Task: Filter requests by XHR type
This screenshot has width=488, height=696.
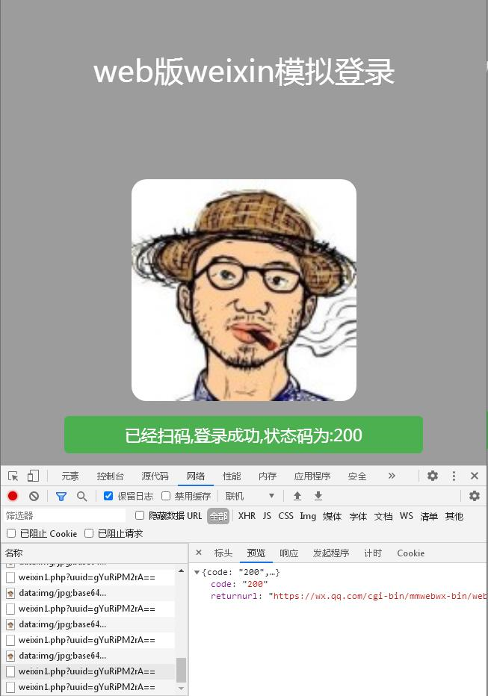Action: coord(247,516)
